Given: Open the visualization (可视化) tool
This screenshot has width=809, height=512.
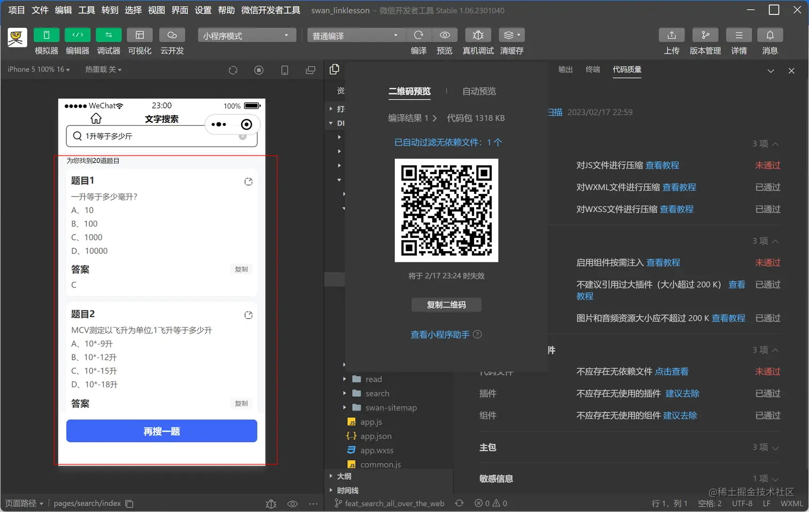Looking at the screenshot, I should 140,35.
